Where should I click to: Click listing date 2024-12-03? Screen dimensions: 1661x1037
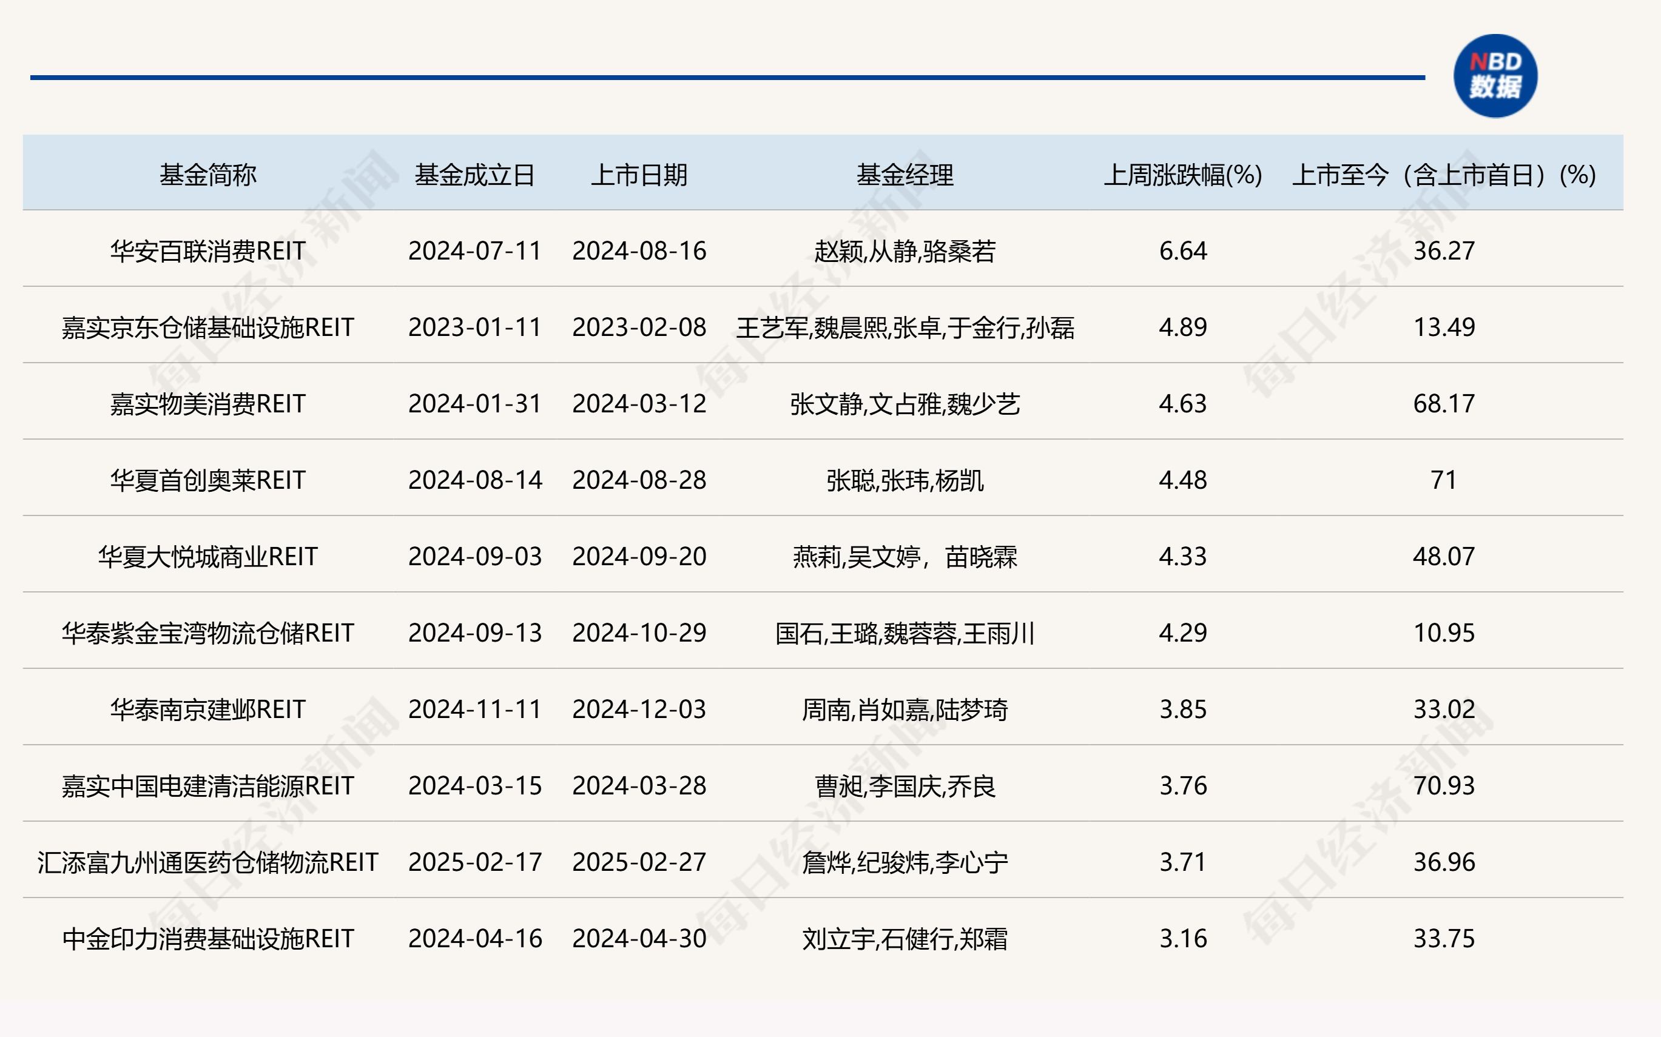pyautogui.click(x=639, y=709)
